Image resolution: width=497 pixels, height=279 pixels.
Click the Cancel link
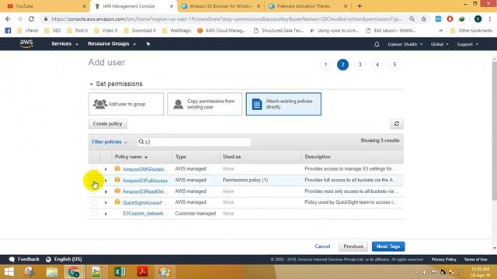(x=322, y=246)
